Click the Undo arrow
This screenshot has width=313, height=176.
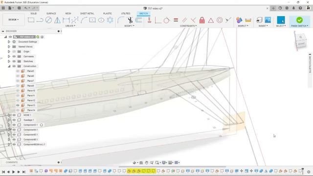click(x=26, y=8)
